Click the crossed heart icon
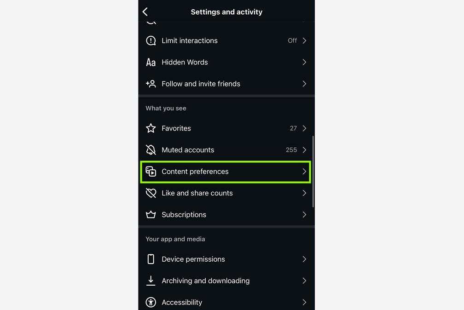The height and width of the screenshot is (310, 464). [x=151, y=193]
